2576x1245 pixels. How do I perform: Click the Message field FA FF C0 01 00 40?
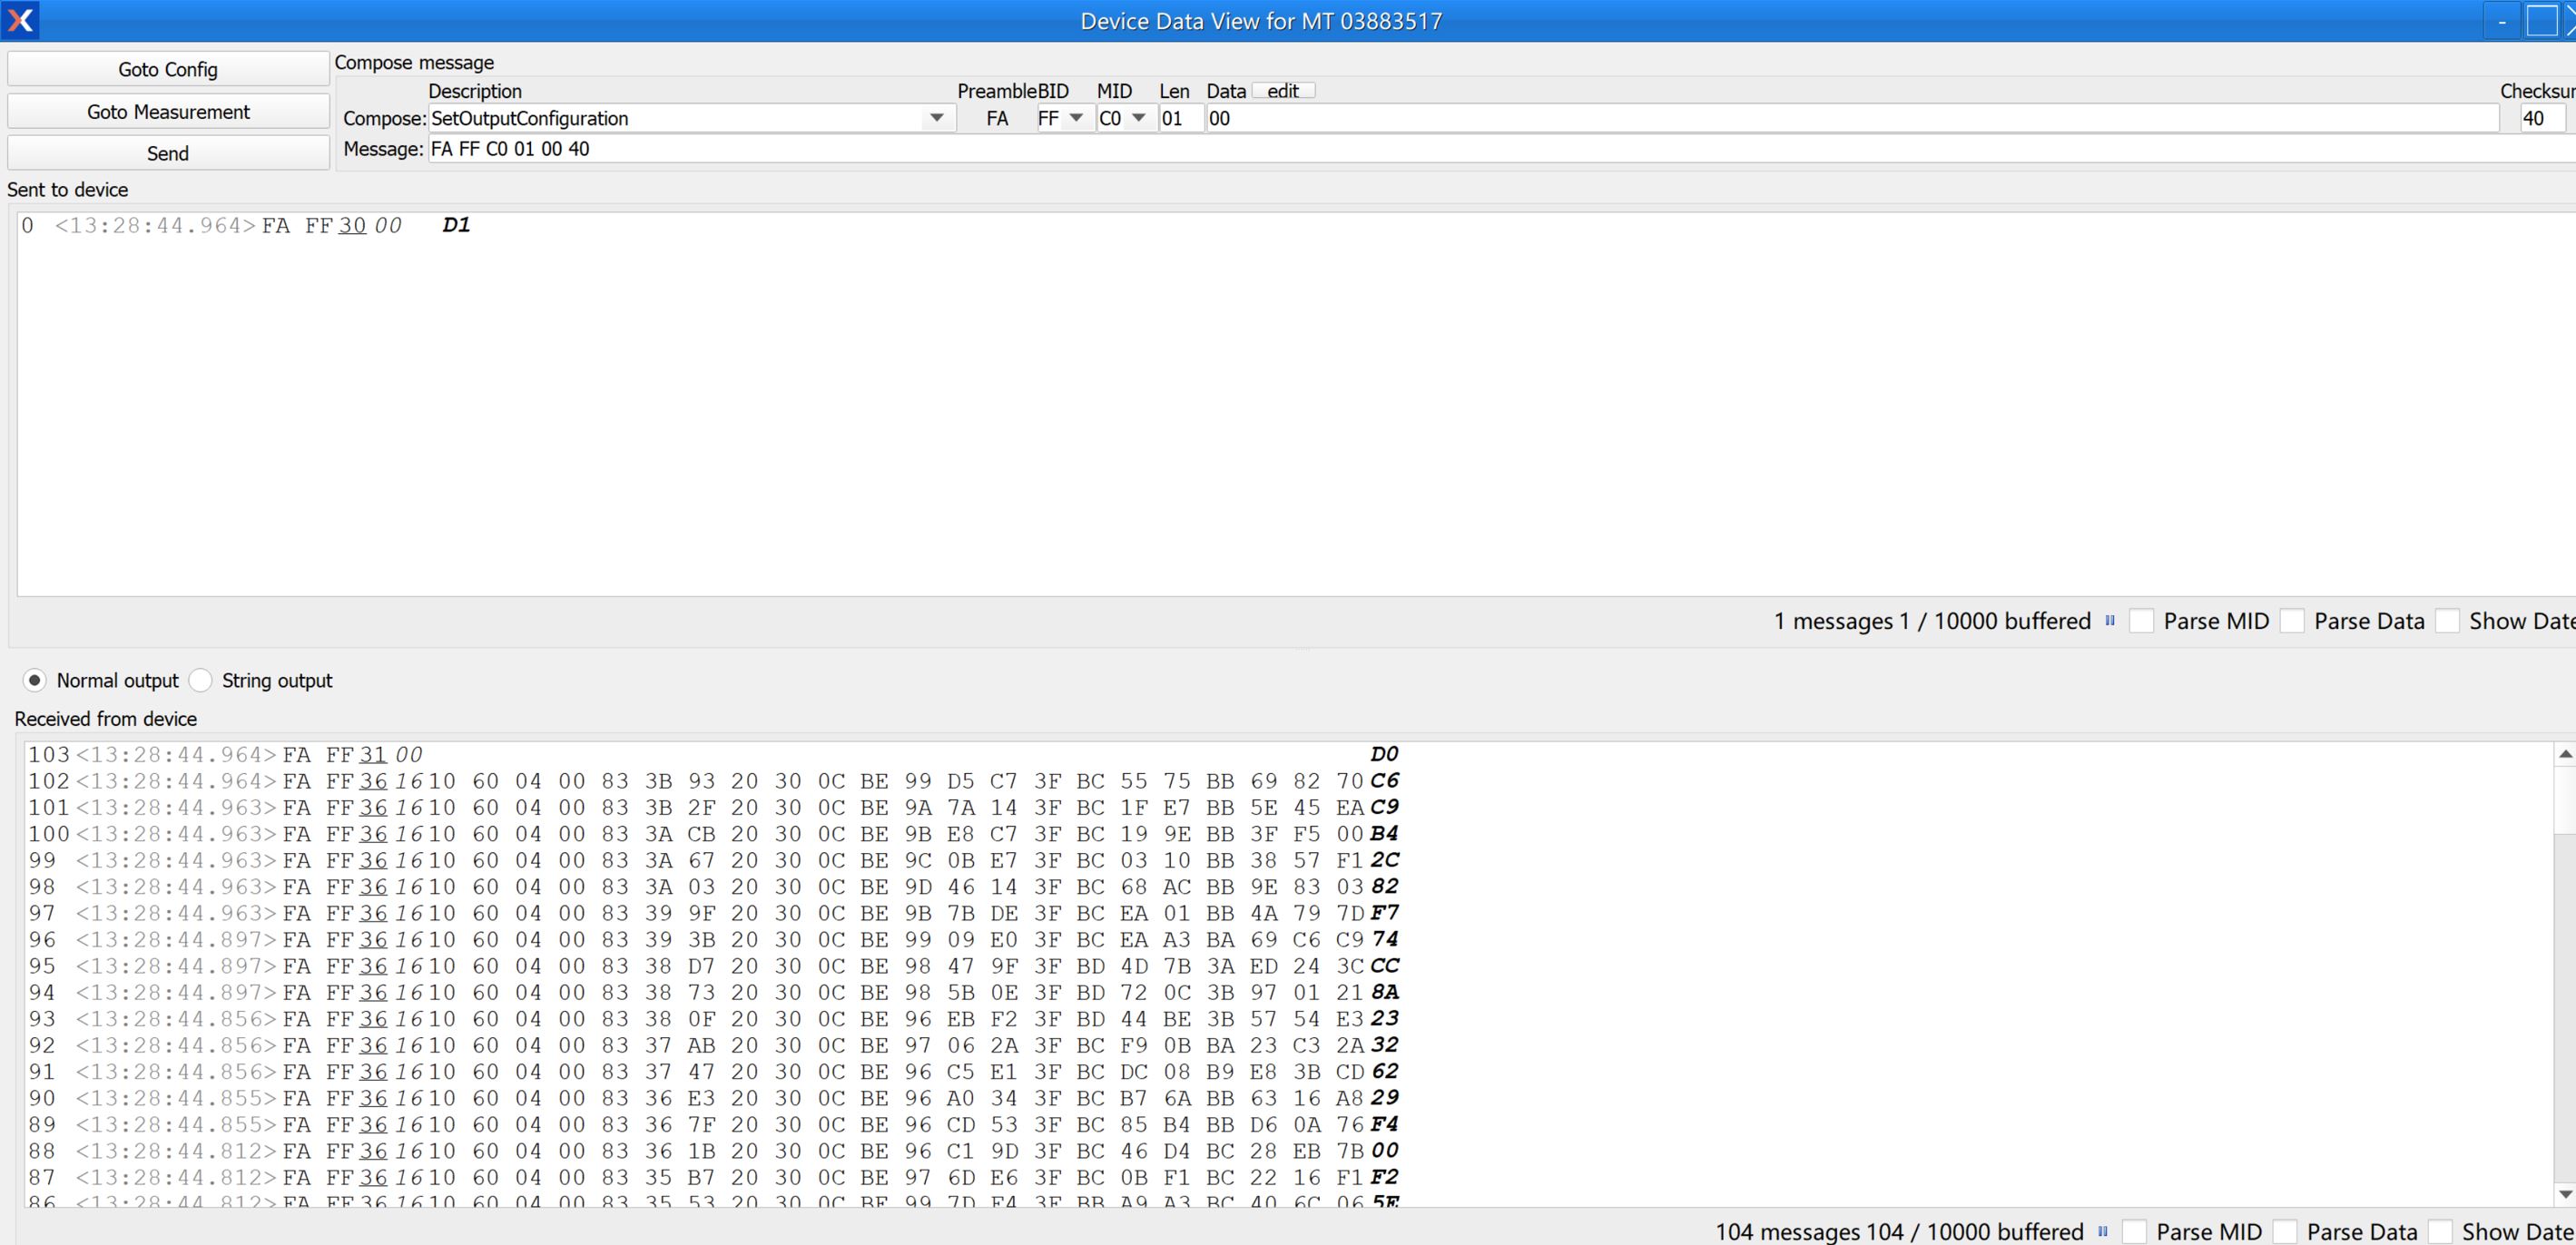click(x=1502, y=149)
